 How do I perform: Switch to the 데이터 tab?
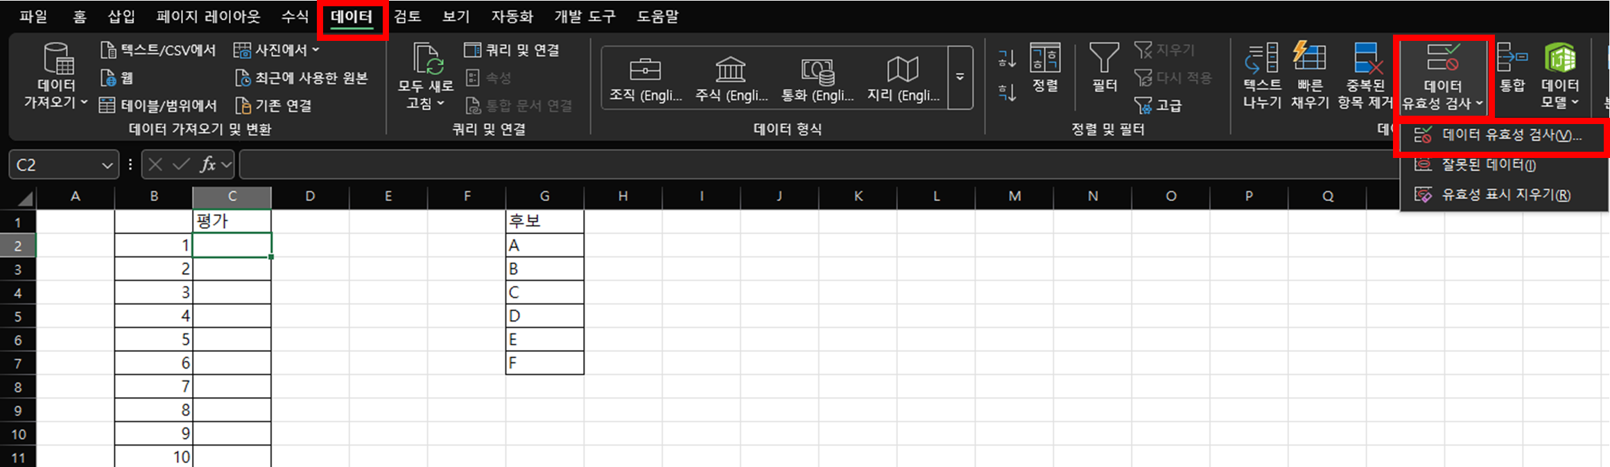pos(352,16)
